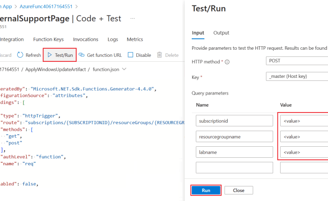This screenshot has width=328, height=201.
Task: Click the "httpTrigger" value in code
Action: [x=40, y=116]
